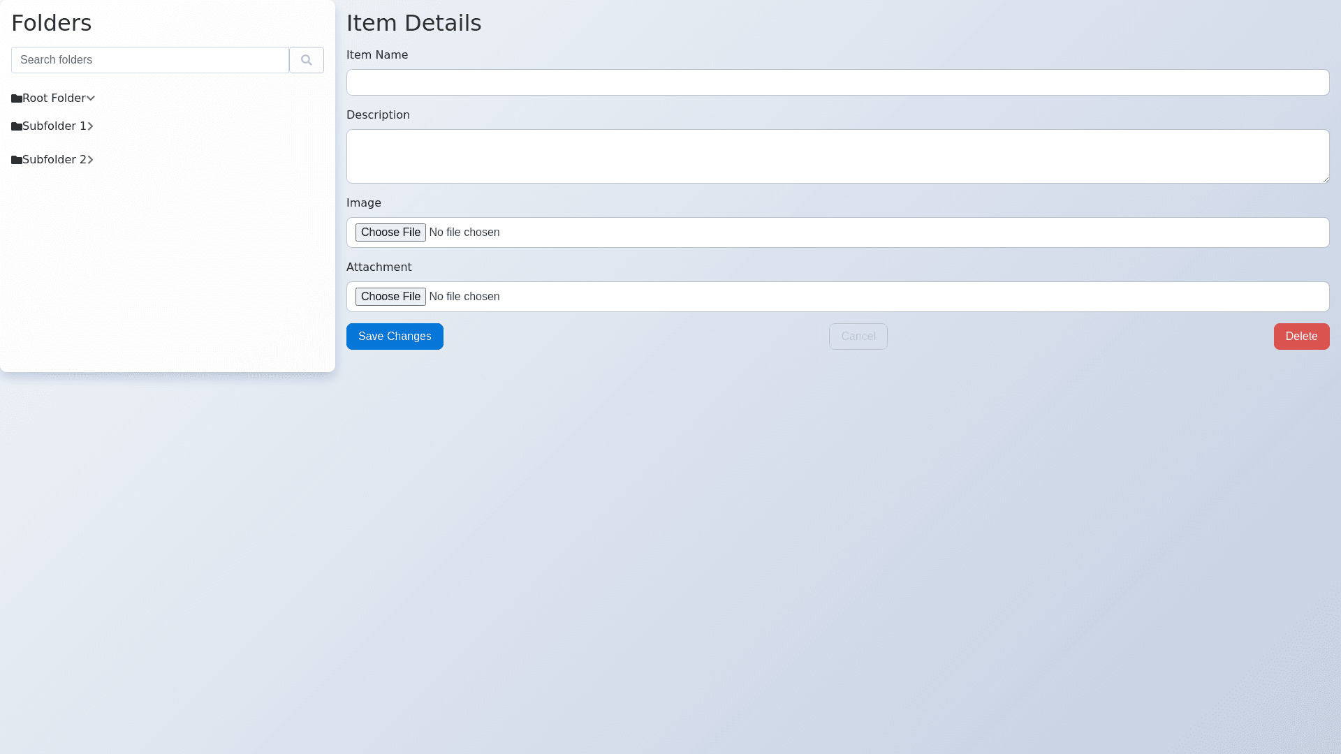This screenshot has height=754, width=1341.
Task: Focus the Search folders field
Action: coord(149,60)
